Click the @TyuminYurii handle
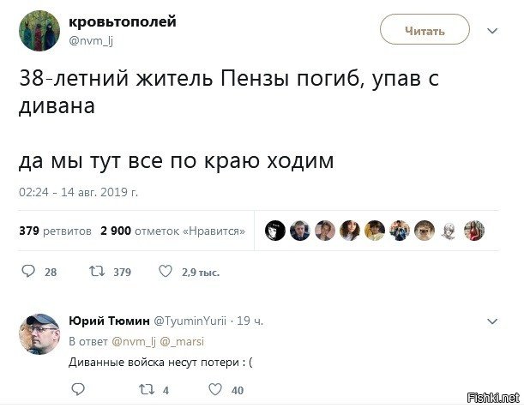Screen dimensions: 524x408 pos(190,321)
